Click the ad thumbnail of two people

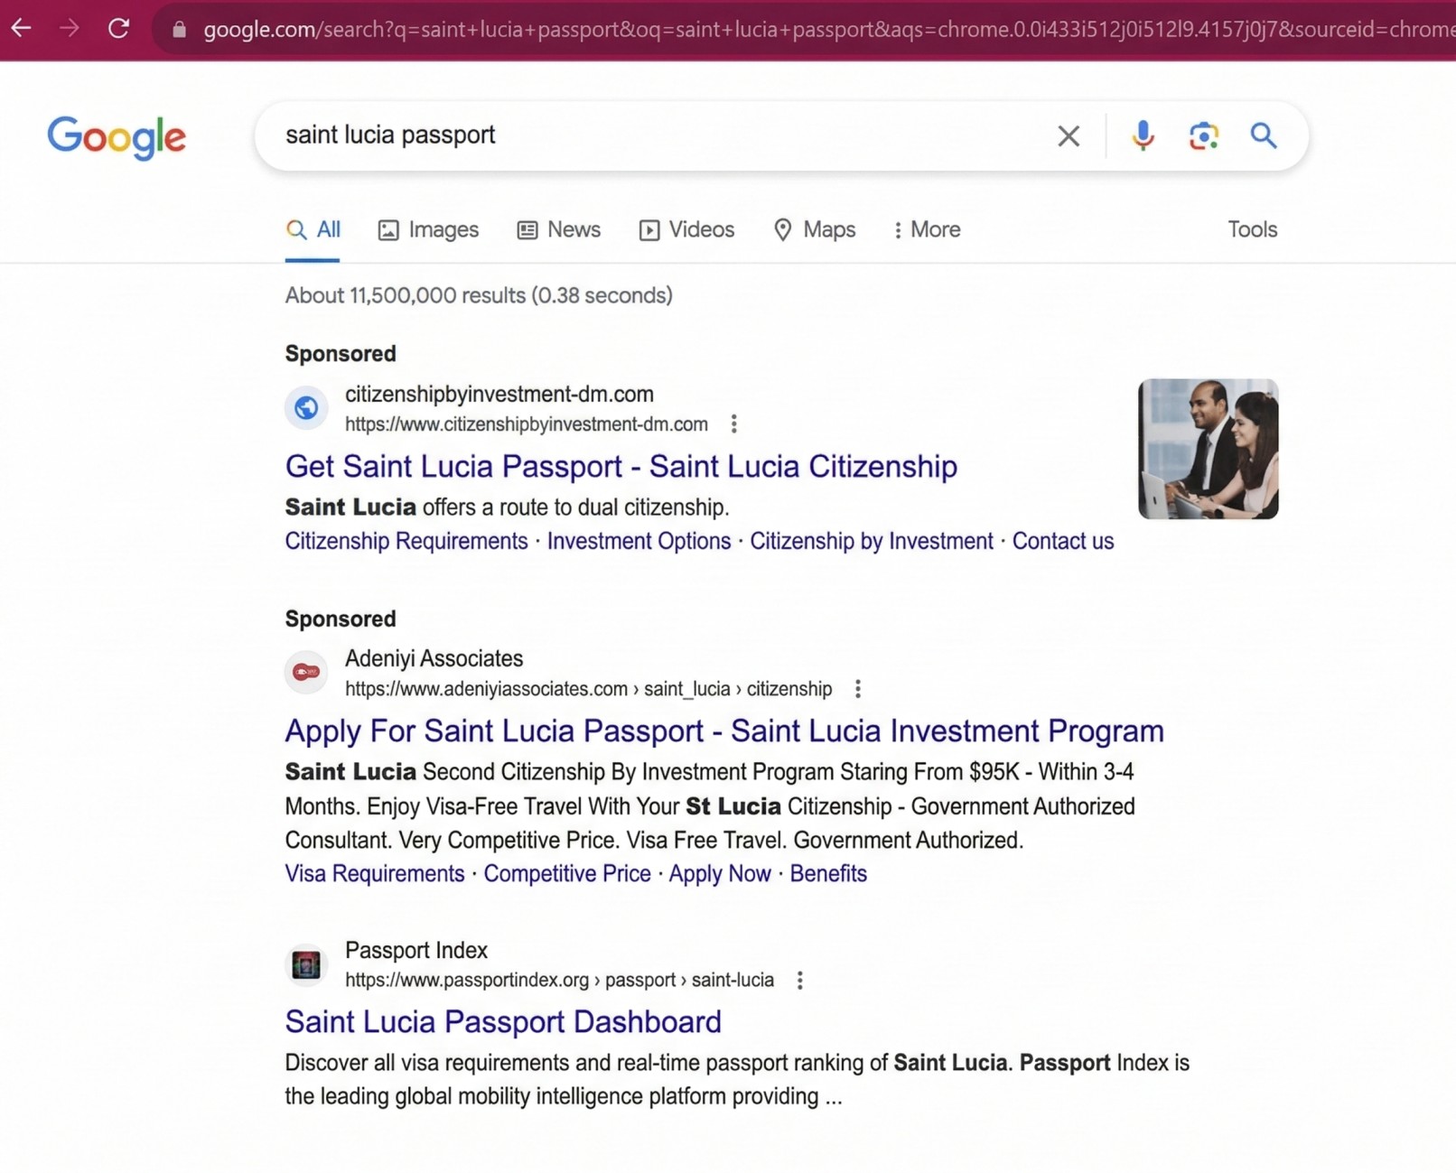(1208, 449)
